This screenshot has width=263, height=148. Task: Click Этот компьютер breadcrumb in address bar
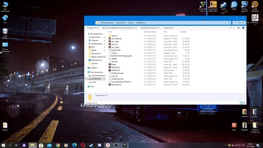coord(107,23)
